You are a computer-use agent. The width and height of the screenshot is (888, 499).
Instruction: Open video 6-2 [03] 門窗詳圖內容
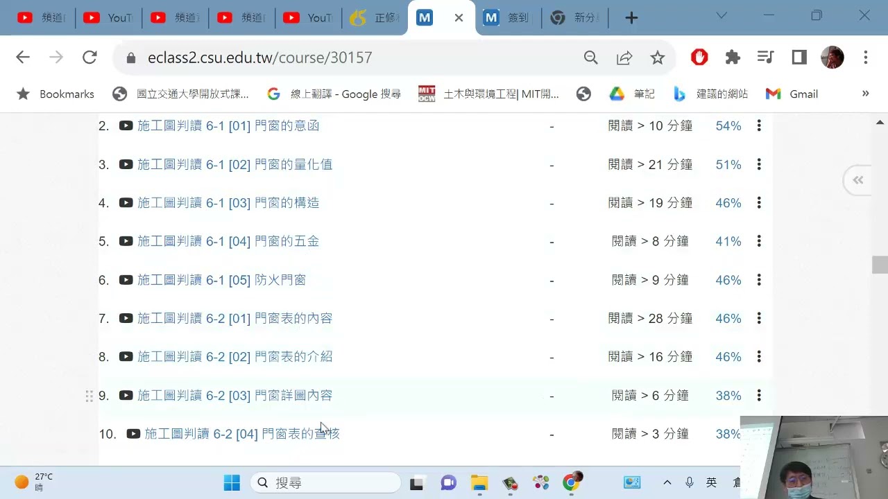(x=234, y=395)
